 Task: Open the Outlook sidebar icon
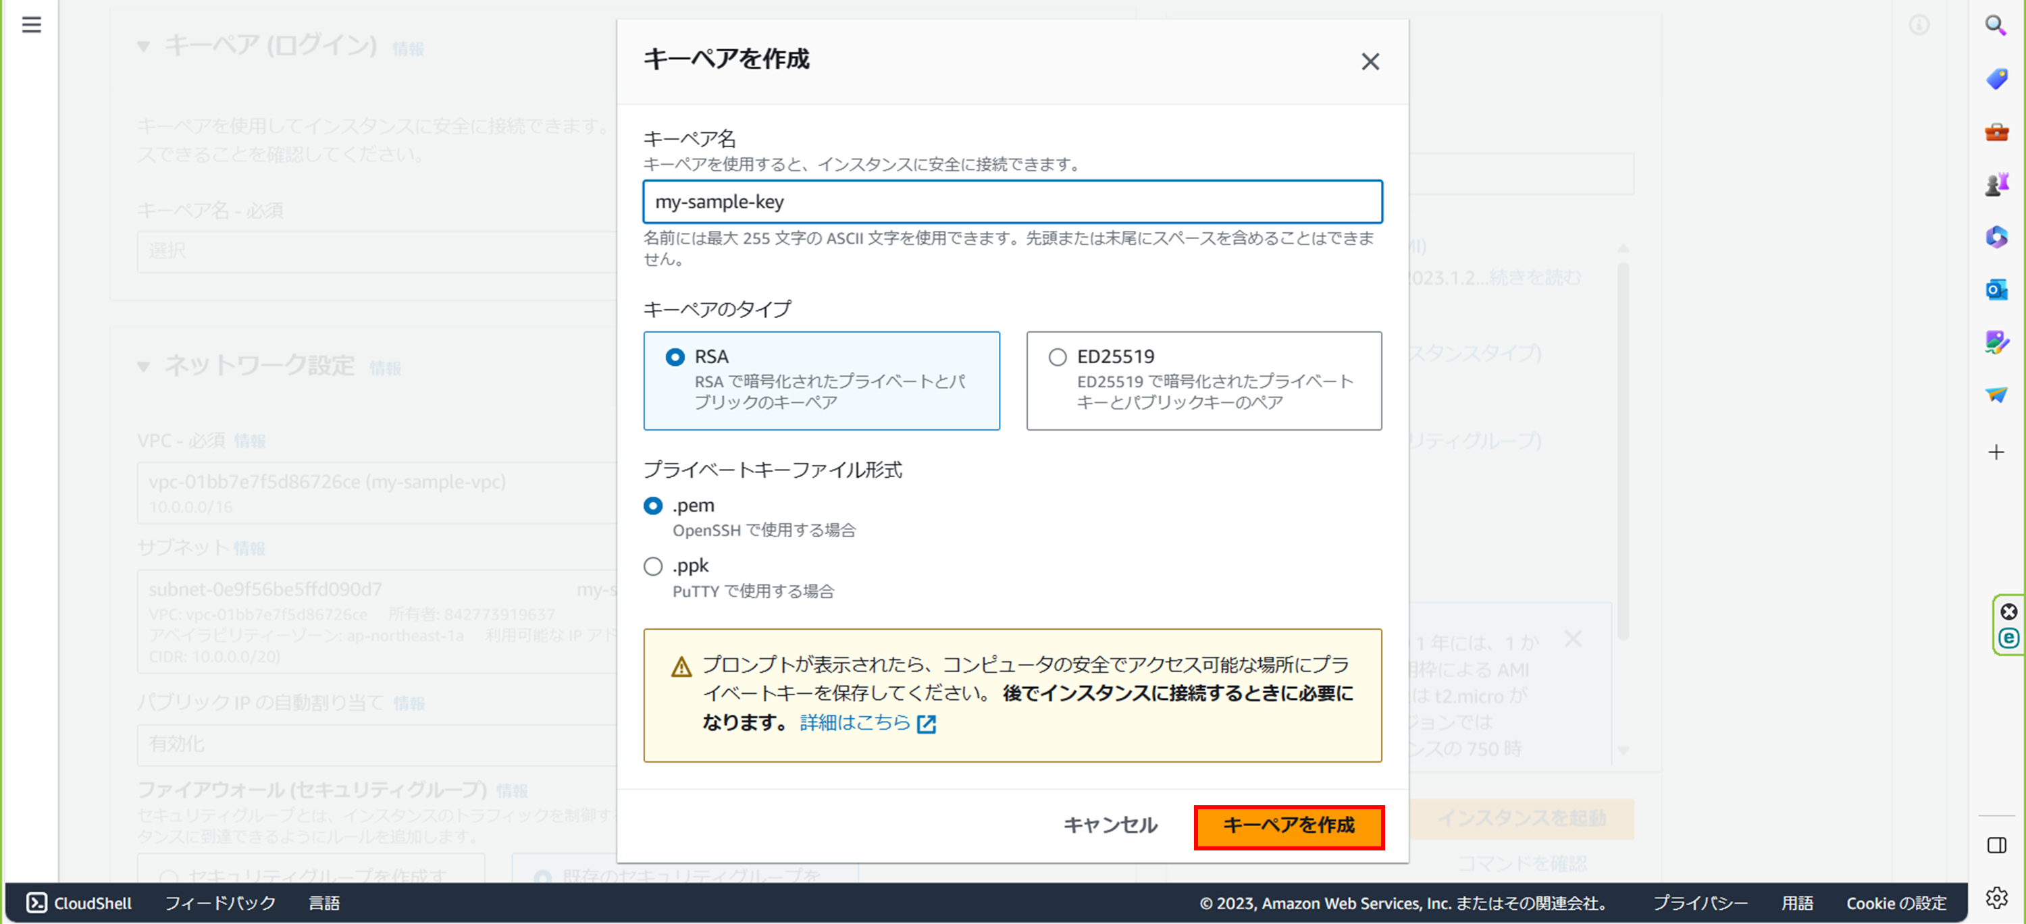(1996, 290)
